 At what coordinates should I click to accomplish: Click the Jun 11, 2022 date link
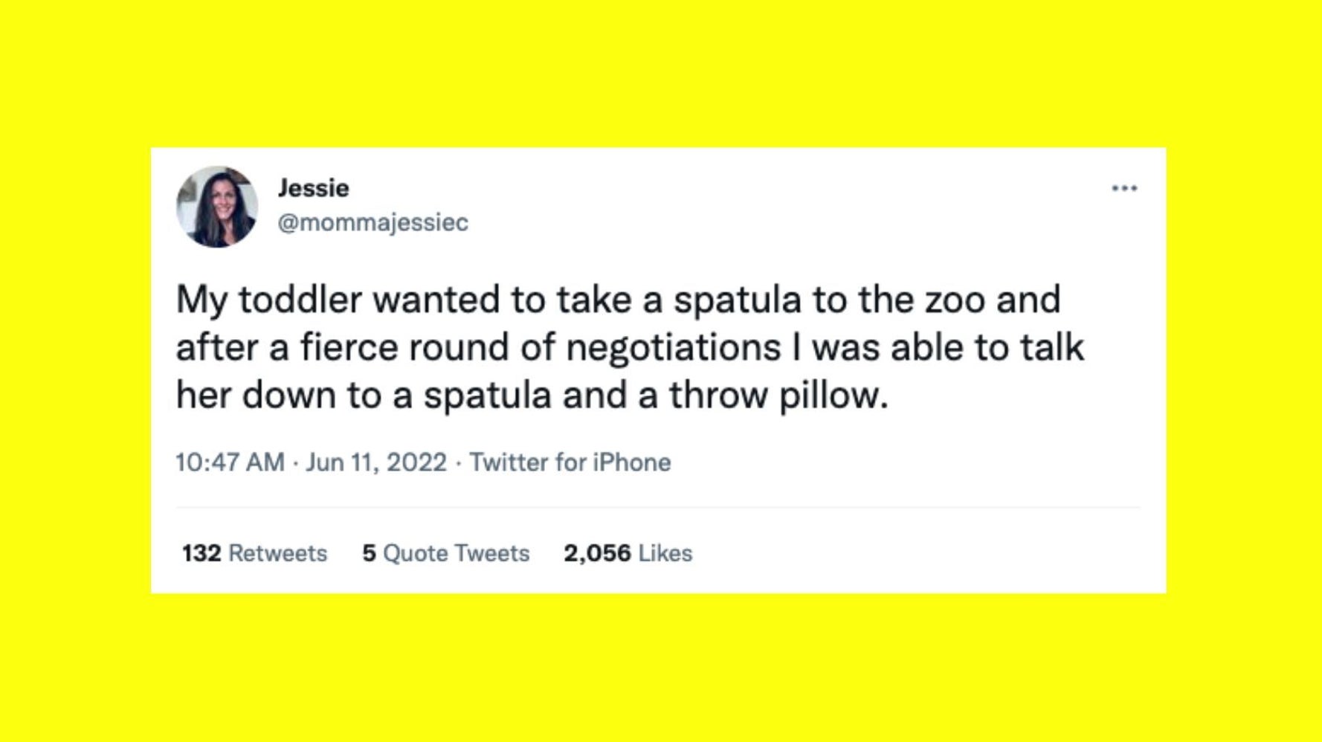pos(375,461)
